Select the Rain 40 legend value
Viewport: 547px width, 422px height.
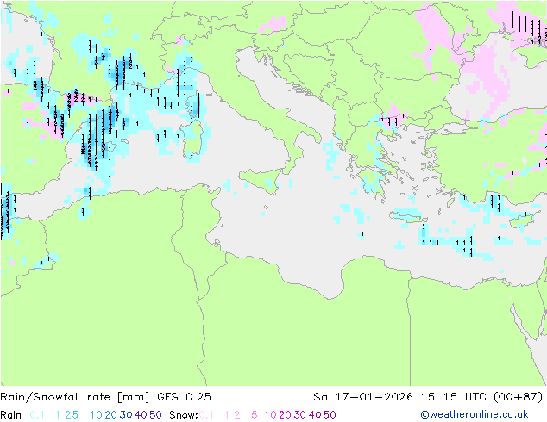click(141, 415)
